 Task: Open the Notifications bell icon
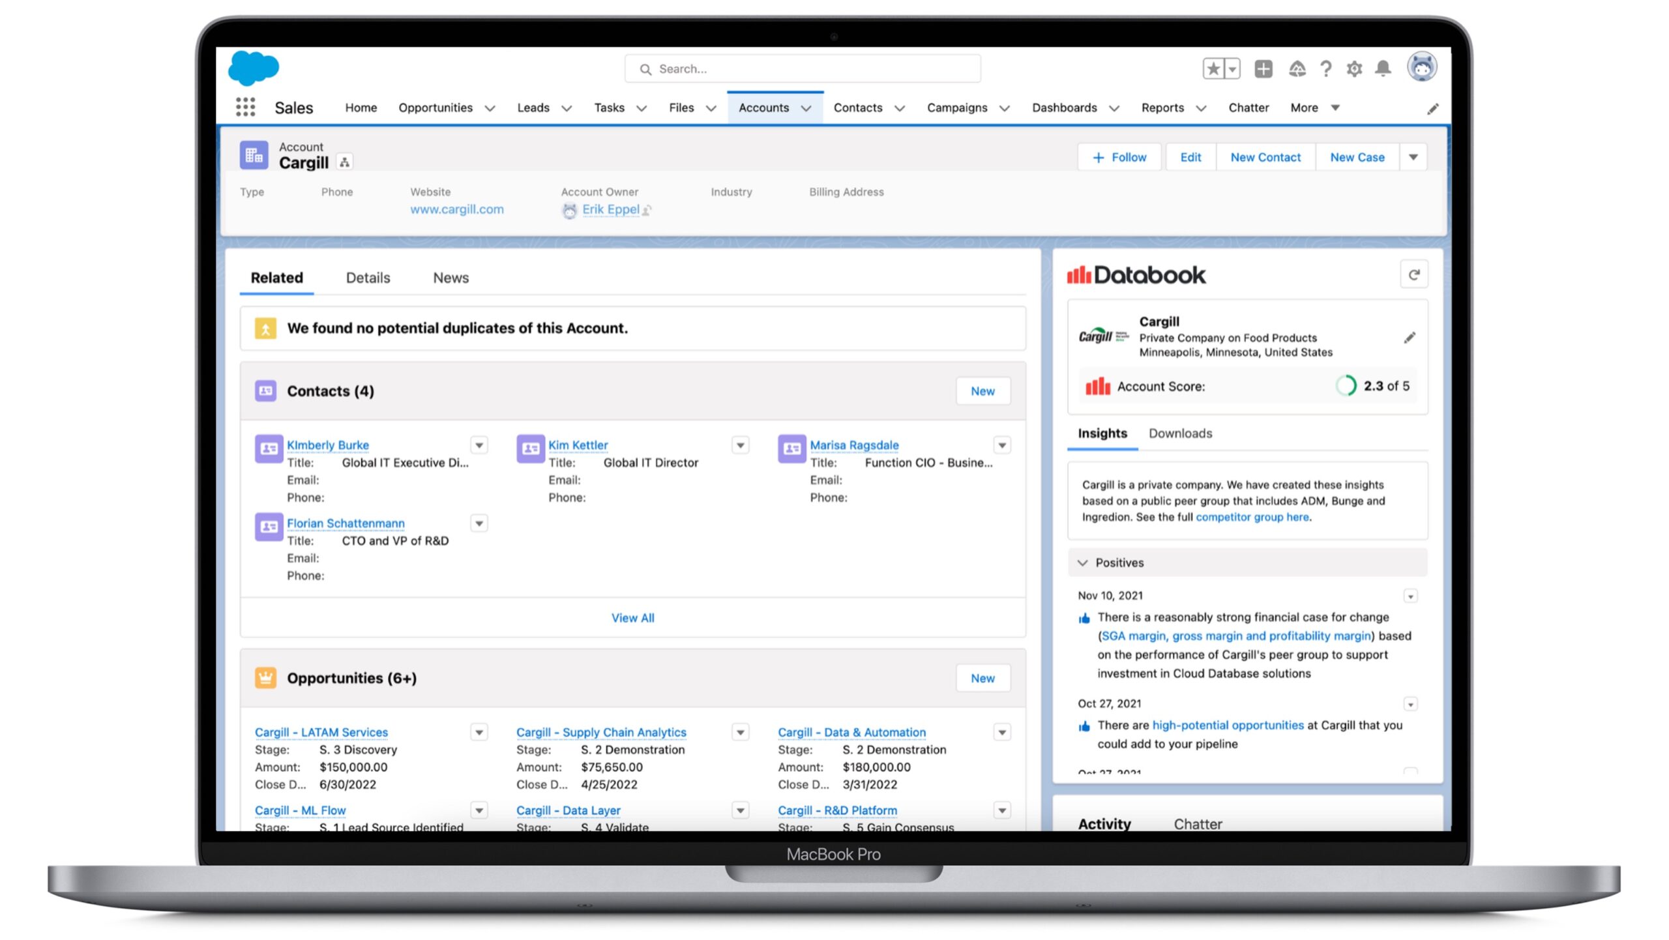pos(1383,68)
